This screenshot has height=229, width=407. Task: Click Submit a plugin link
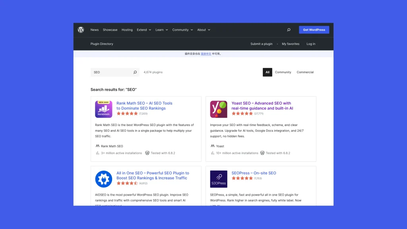[x=262, y=44]
